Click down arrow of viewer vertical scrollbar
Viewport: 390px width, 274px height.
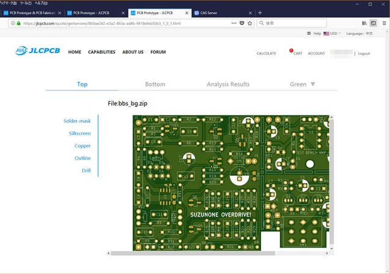coord(331,248)
